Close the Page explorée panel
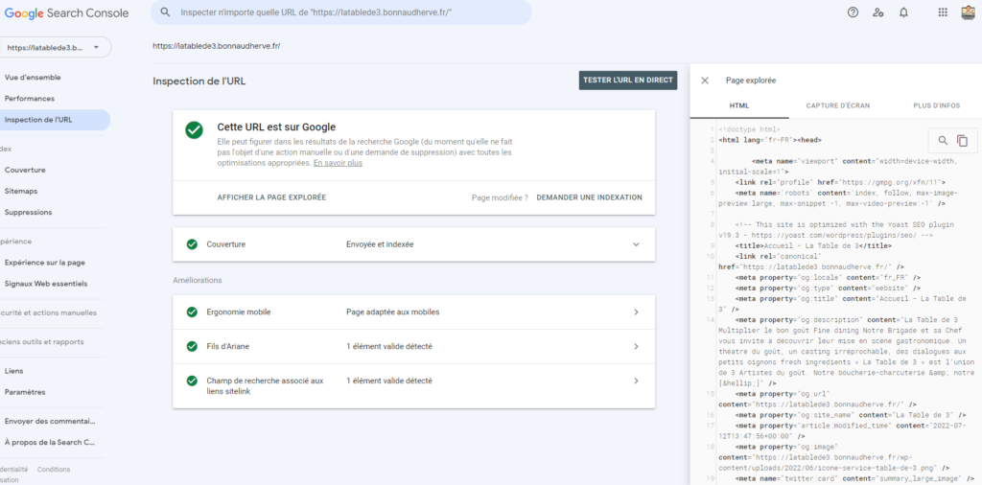Screen dimensions: 982x485 705,81
